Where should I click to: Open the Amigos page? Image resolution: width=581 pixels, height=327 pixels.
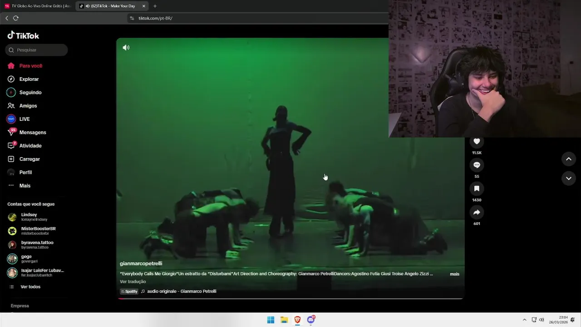coord(28,106)
